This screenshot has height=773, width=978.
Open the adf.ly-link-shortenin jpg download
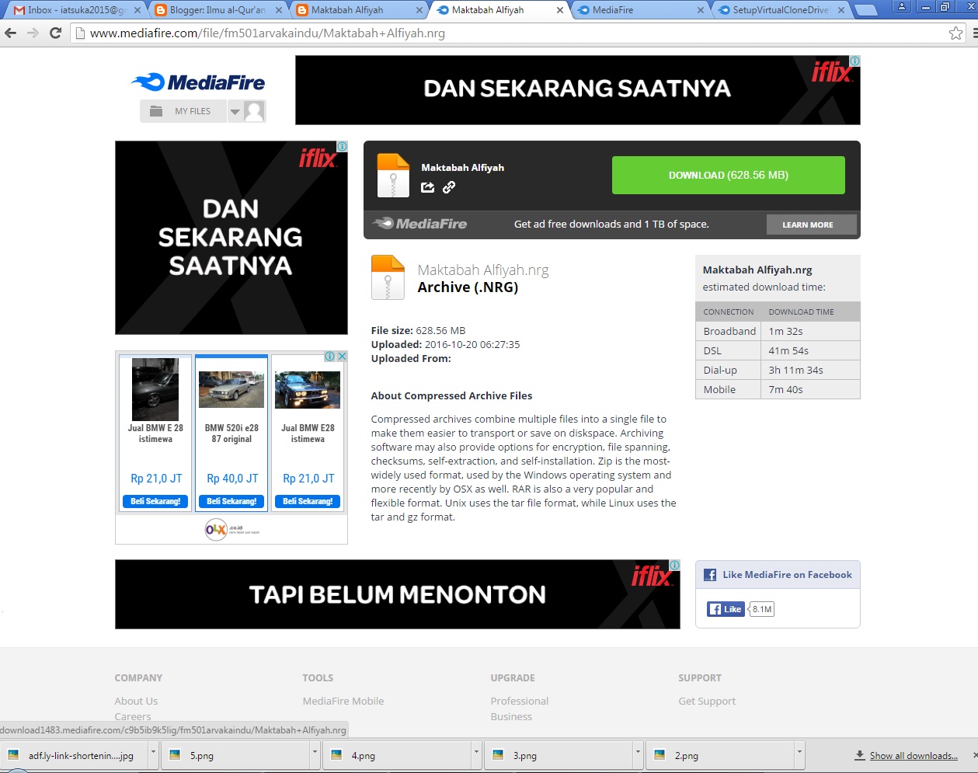click(75, 755)
